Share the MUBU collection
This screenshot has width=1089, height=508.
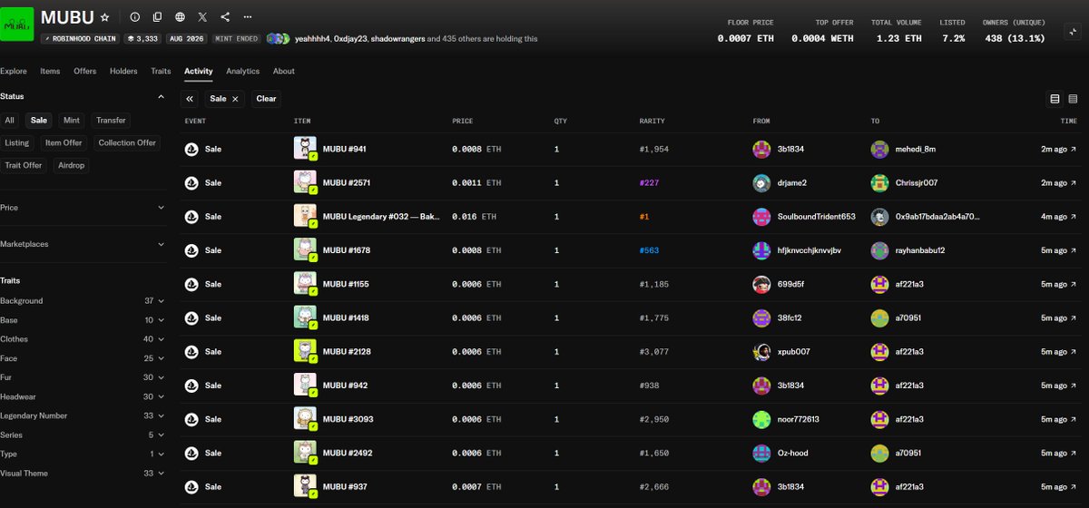click(225, 17)
